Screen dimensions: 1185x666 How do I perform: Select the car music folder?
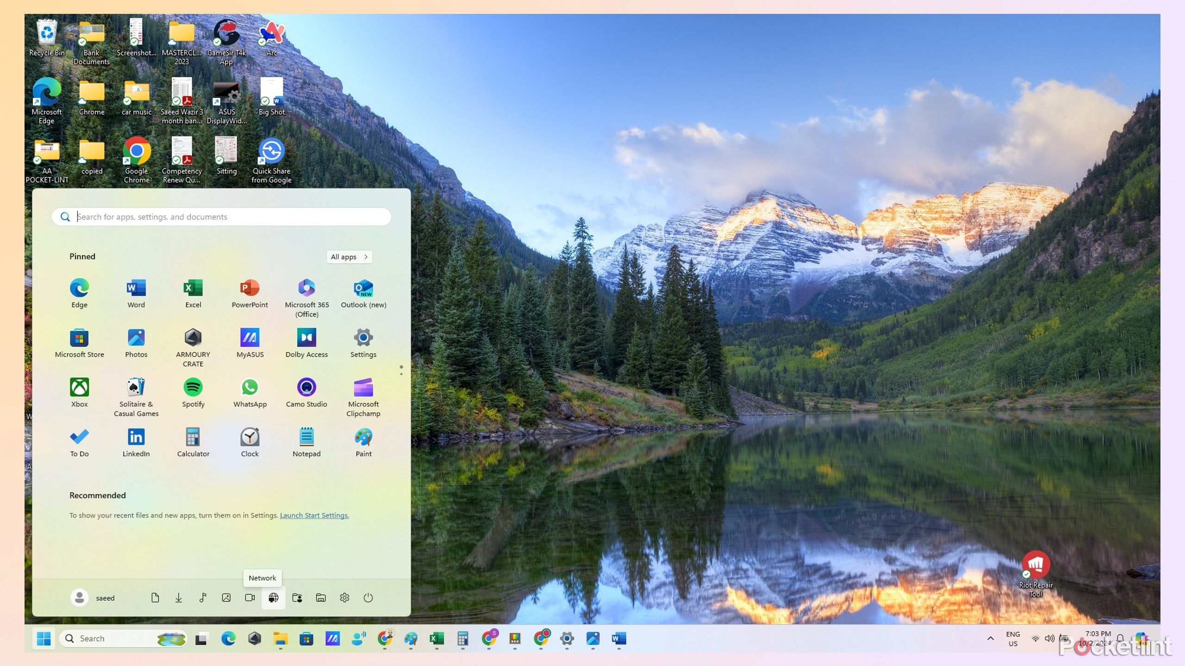tap(137, 98)
